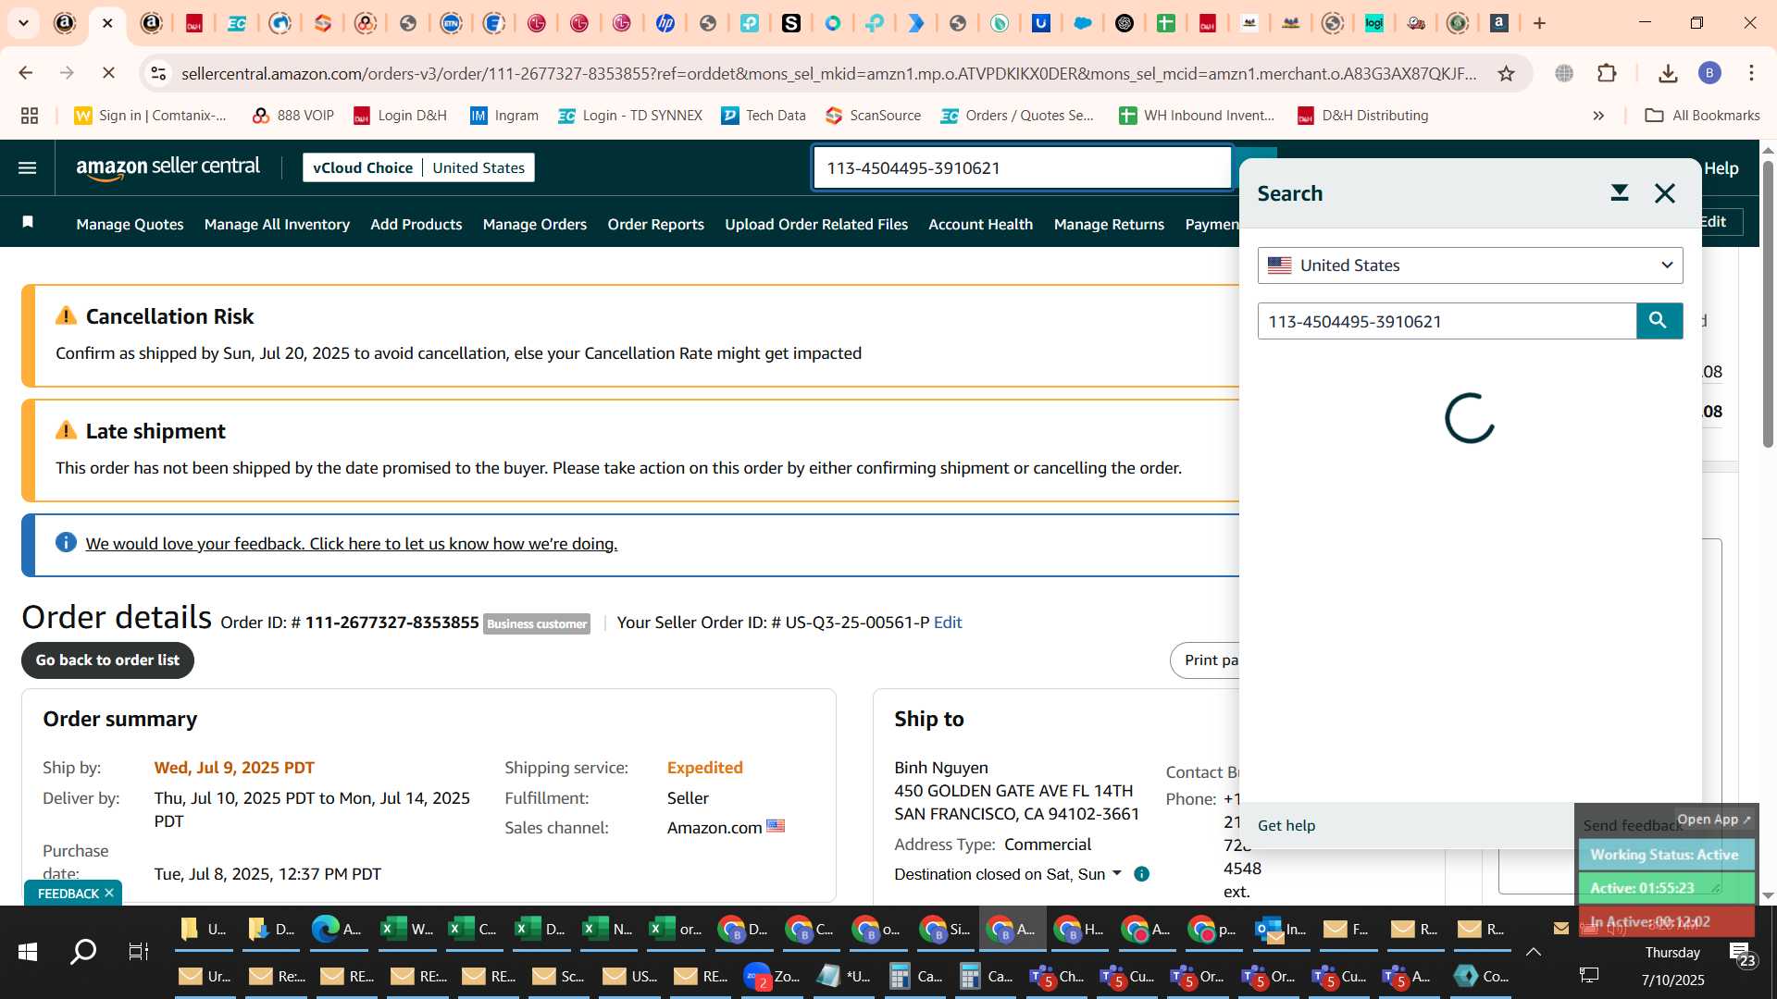Image resolution: width=1777 pixels, height=999 pixels.
Task: Open Manage Quotes menu
Action: (x=130, y=224)
